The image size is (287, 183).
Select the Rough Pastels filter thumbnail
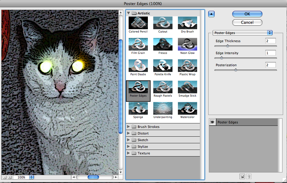point(163,87)
